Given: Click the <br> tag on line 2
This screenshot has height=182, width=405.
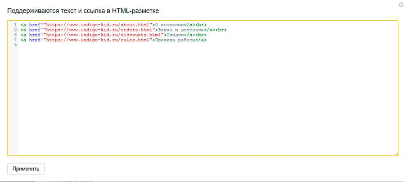Looking at the screenshot, I should (x=221, y=30).
